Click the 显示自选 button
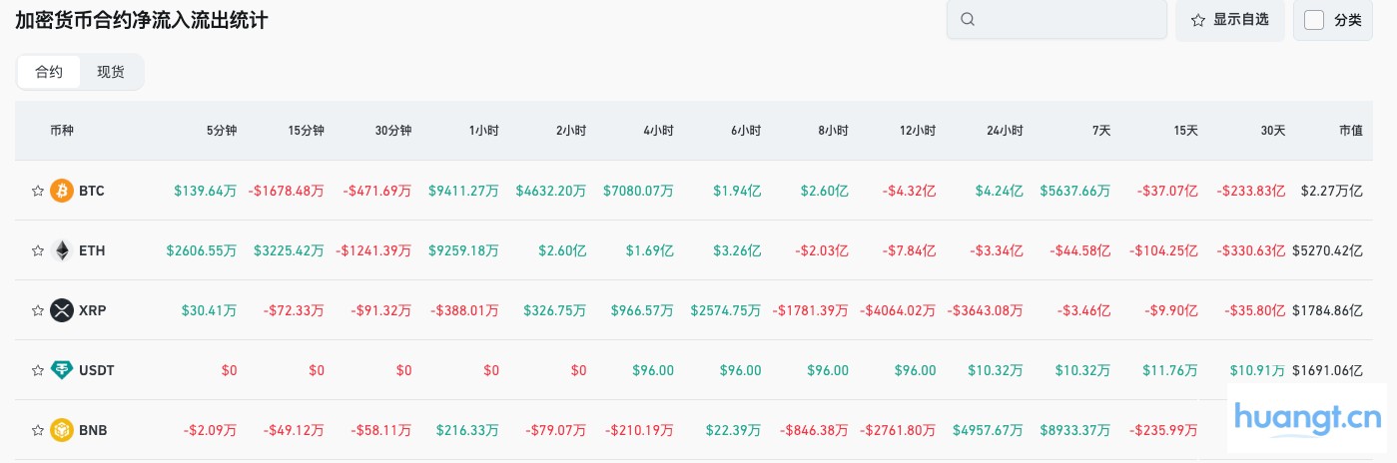This screenshot has width=1397, height=463. [1229, 20]
